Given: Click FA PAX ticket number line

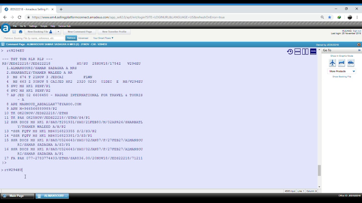Looking at the screenshot, I should pyautogui.click(x=74, y=158).
